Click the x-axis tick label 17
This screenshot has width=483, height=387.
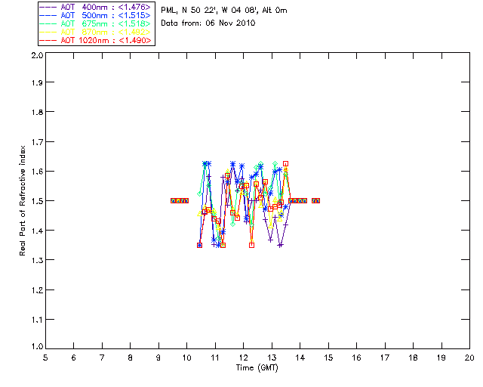(385, 358)
